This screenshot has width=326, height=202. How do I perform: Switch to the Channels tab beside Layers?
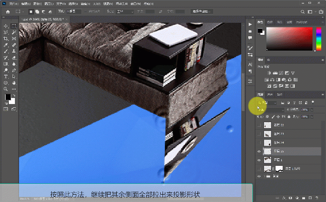pos(270,95)
